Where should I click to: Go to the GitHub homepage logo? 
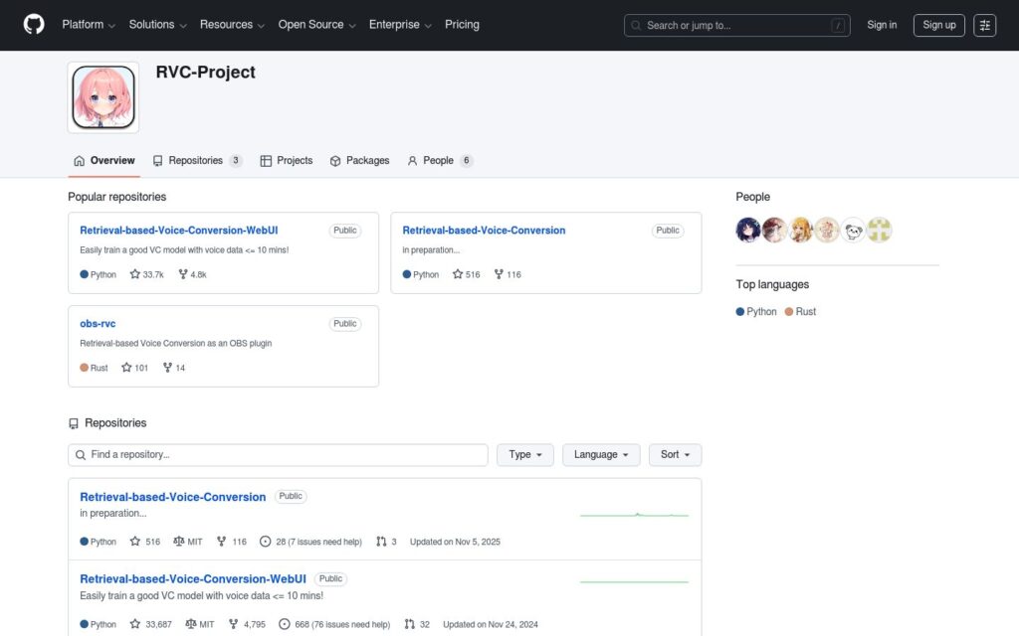34,25
